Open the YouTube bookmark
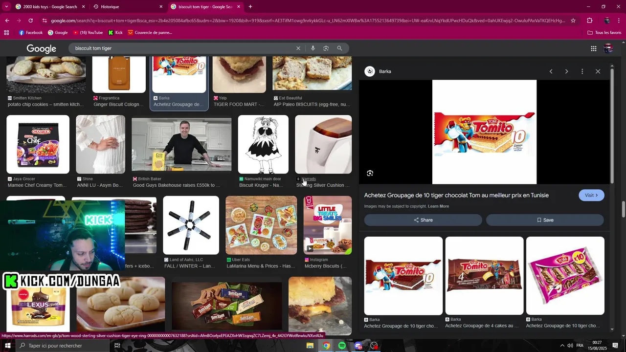Image resolution: width=626 pixels, height=352 pixels. click(88, 33)
